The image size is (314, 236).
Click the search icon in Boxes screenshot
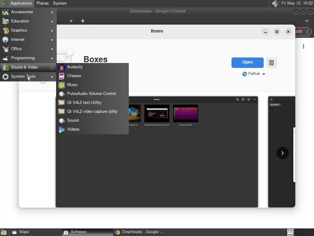tap(238, 100)
